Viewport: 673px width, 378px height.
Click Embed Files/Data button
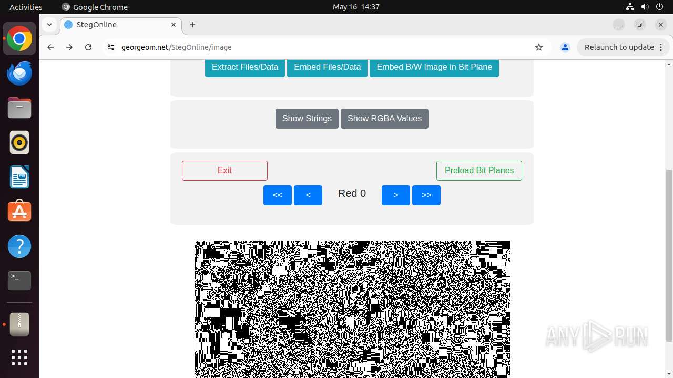[x=328, y=67]
